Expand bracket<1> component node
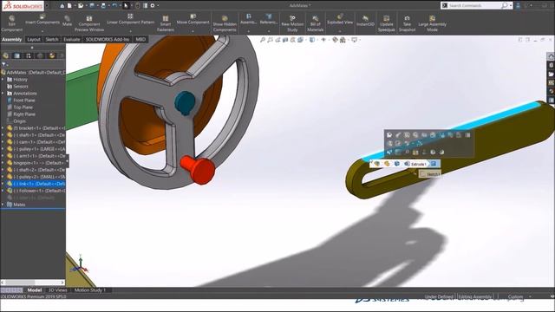The image size is (555, 312). pyautogui.click(x=3, y=128)
